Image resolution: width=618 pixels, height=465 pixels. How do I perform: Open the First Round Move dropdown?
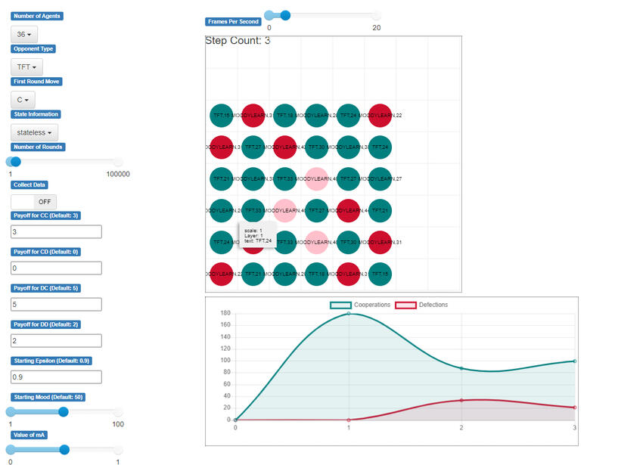(23, 100)
